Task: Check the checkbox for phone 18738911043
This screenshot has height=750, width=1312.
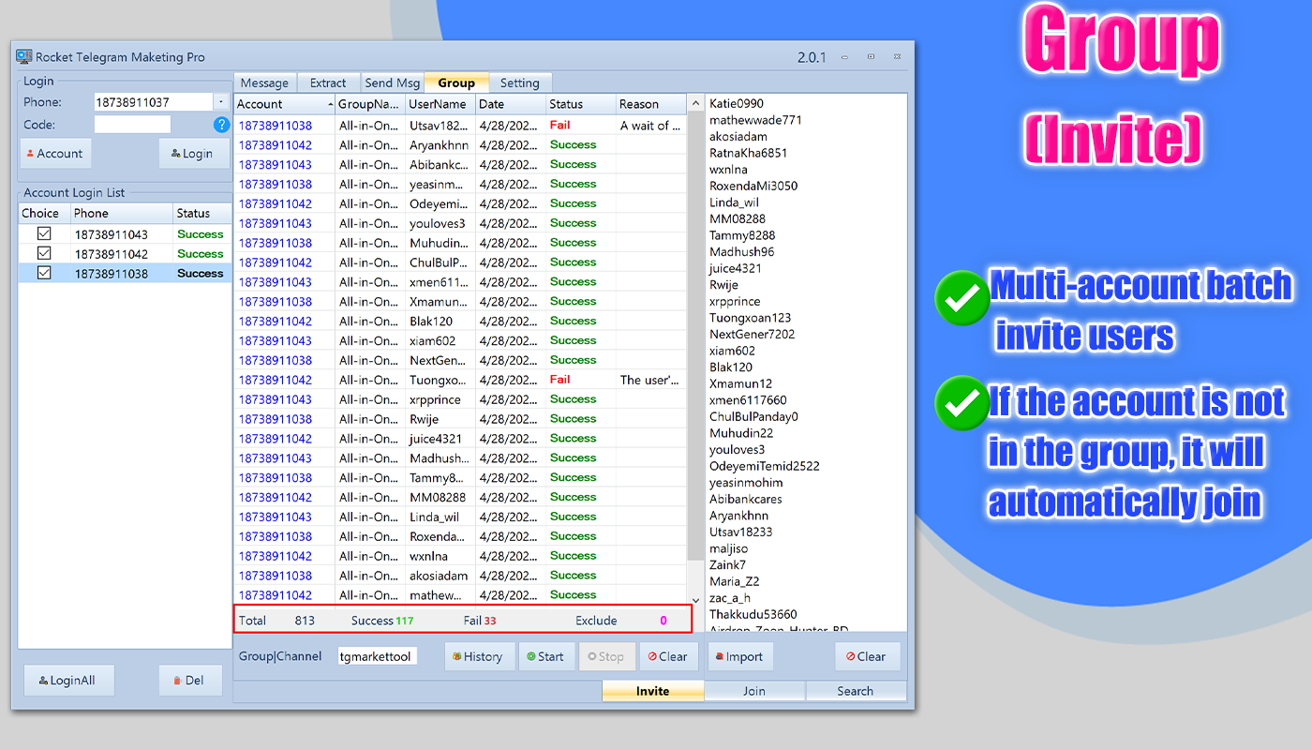Action: coord(43,232)
